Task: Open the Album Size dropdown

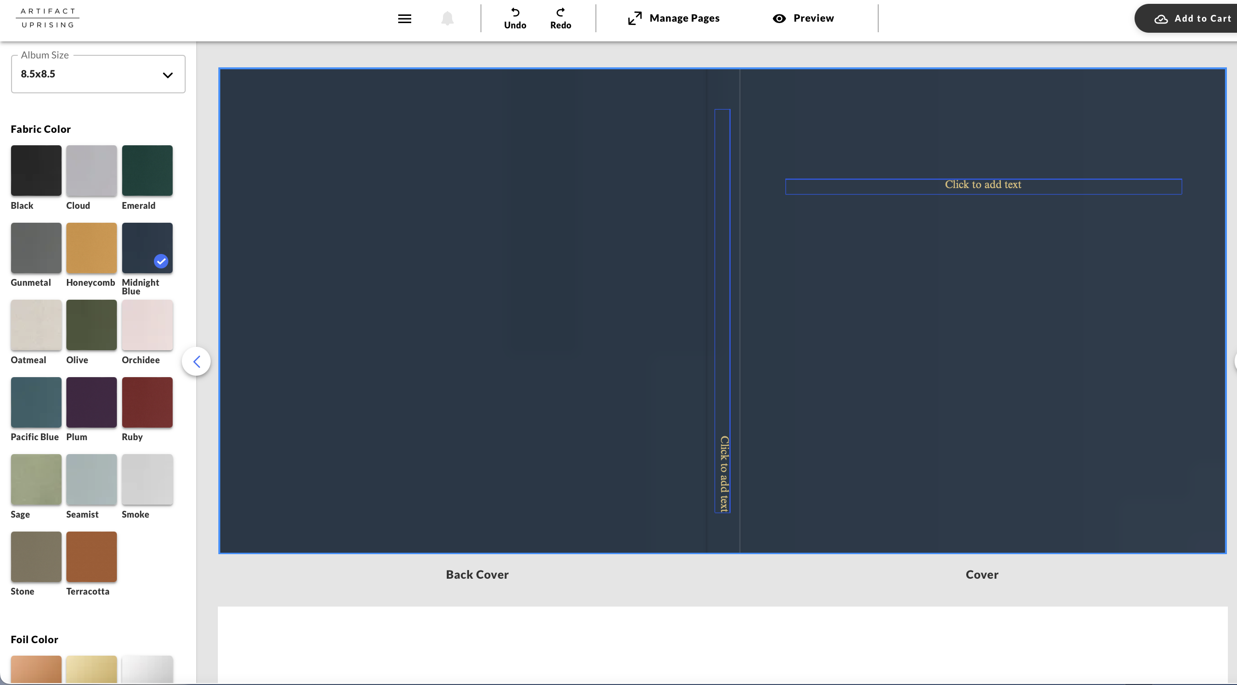Action: point(98,74)
